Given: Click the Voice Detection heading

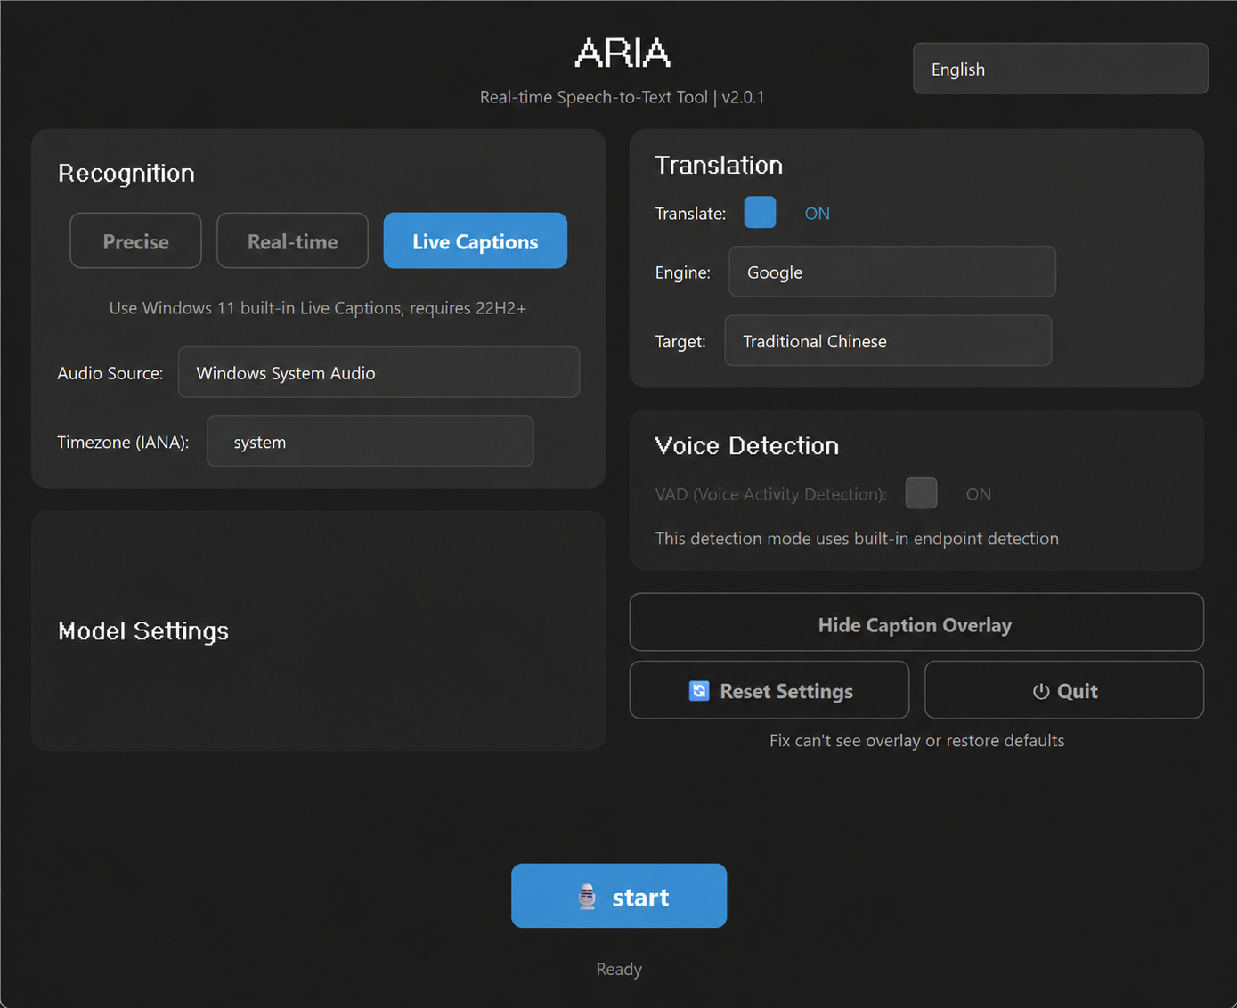Looking at the screenshot, I should [x=746, y=445].
